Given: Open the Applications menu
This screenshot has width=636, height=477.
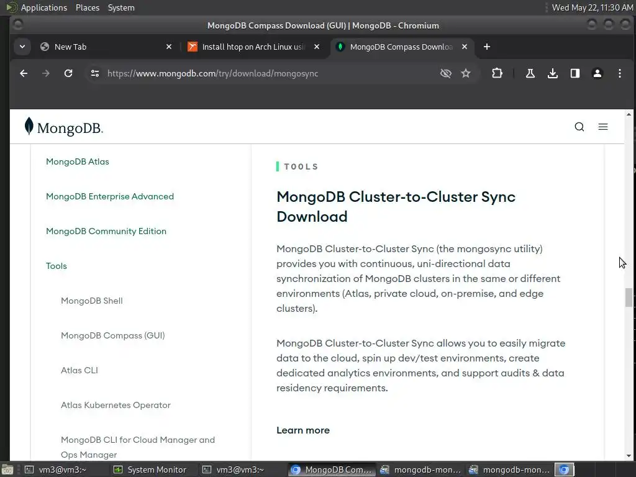Looking at the screenshot, I should [37, 7].
